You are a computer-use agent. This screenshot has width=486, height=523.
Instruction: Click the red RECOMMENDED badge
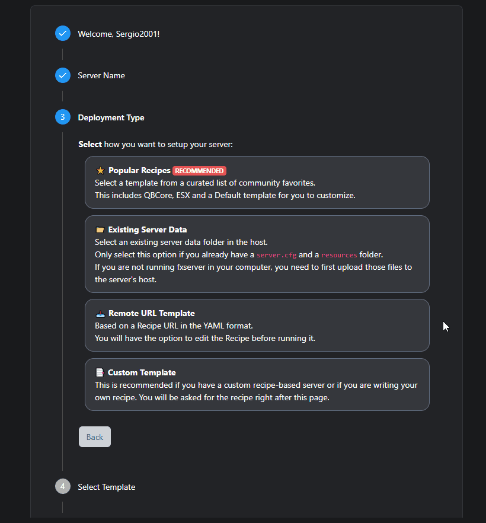point(199,171)
